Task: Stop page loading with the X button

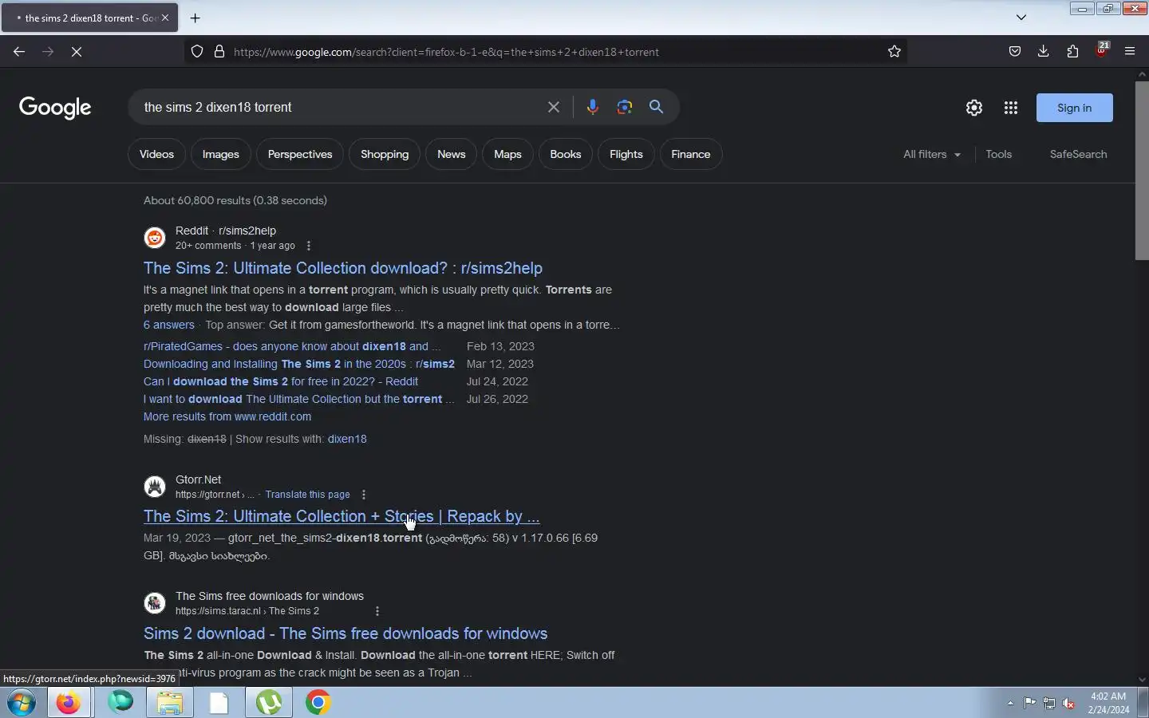Action: pyautogui.click(x=77, y=52)
